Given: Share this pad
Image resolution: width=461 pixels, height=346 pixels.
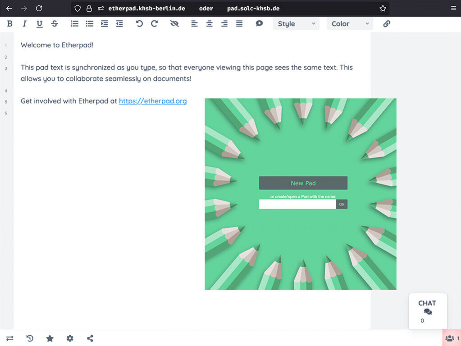Looking at the screenshot, I should tap(90, 338).
